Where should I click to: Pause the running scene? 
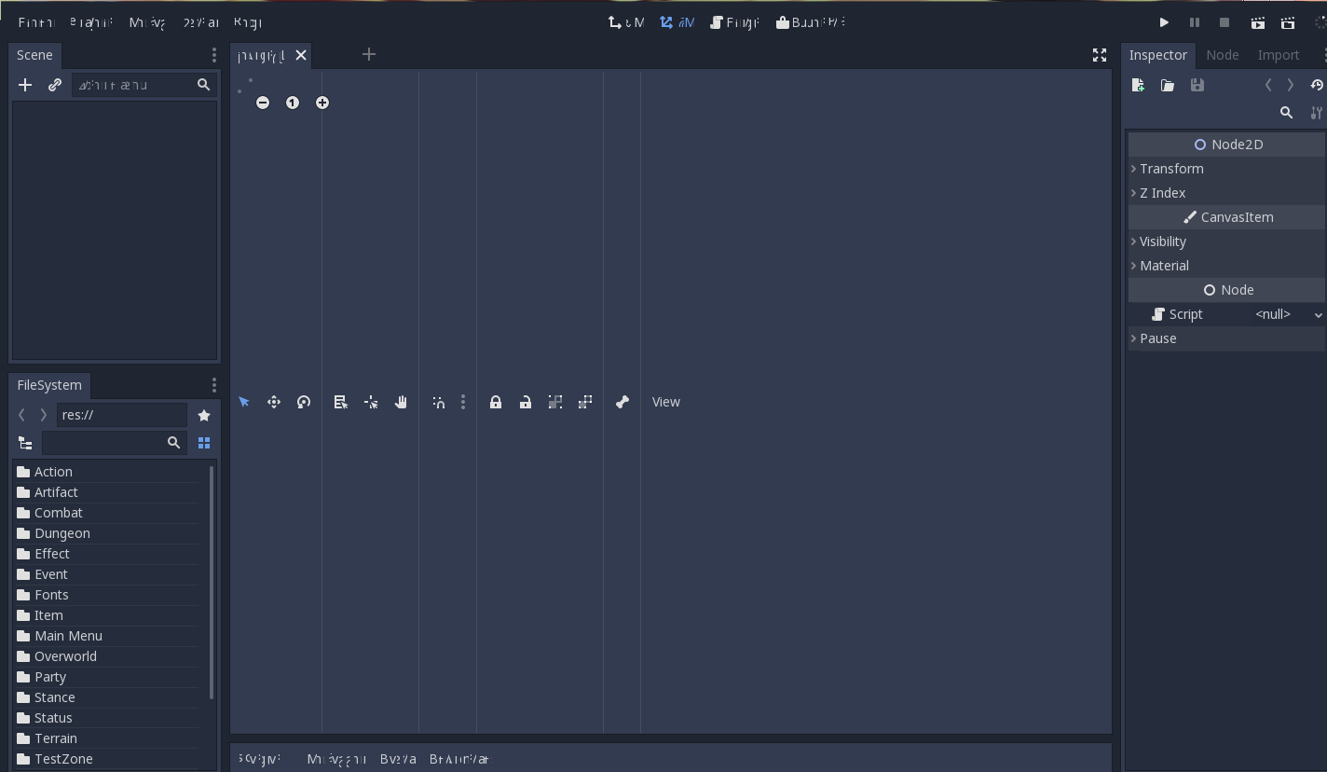pos(1194,22)
